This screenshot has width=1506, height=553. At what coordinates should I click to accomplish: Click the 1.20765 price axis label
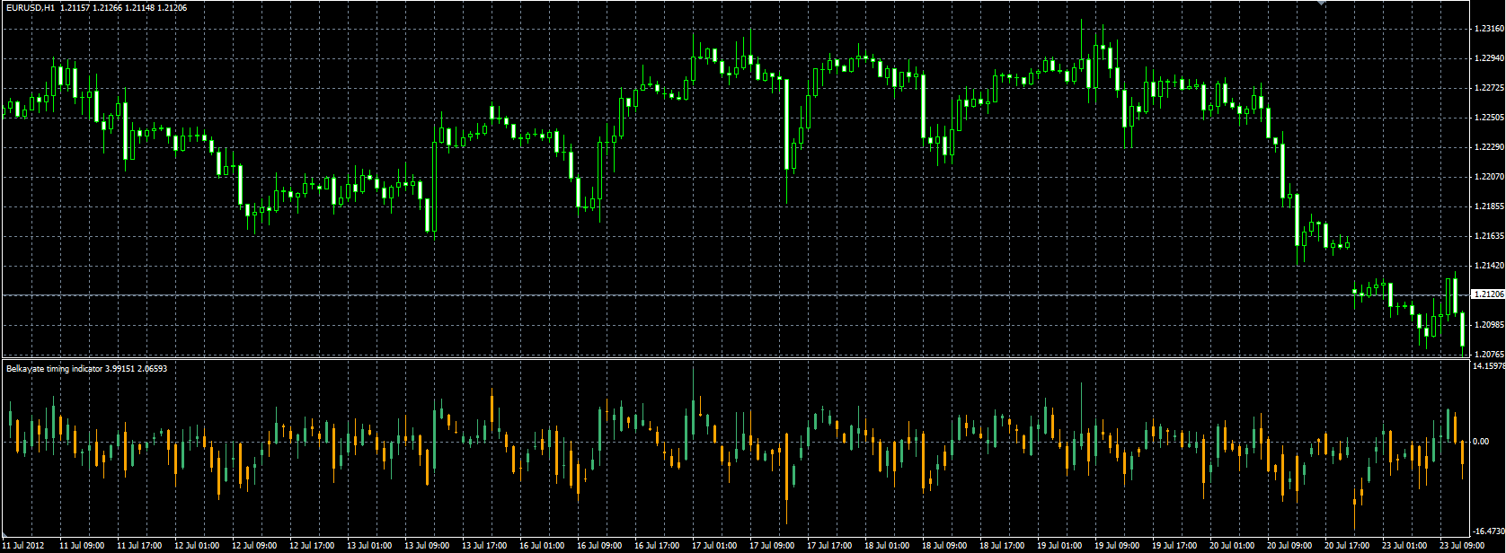pyautogui.click(x=1489, y=354)
